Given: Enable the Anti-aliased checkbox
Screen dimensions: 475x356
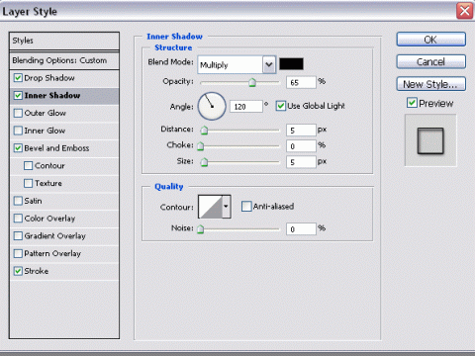Looking at the screenshot, I should 246,207.
